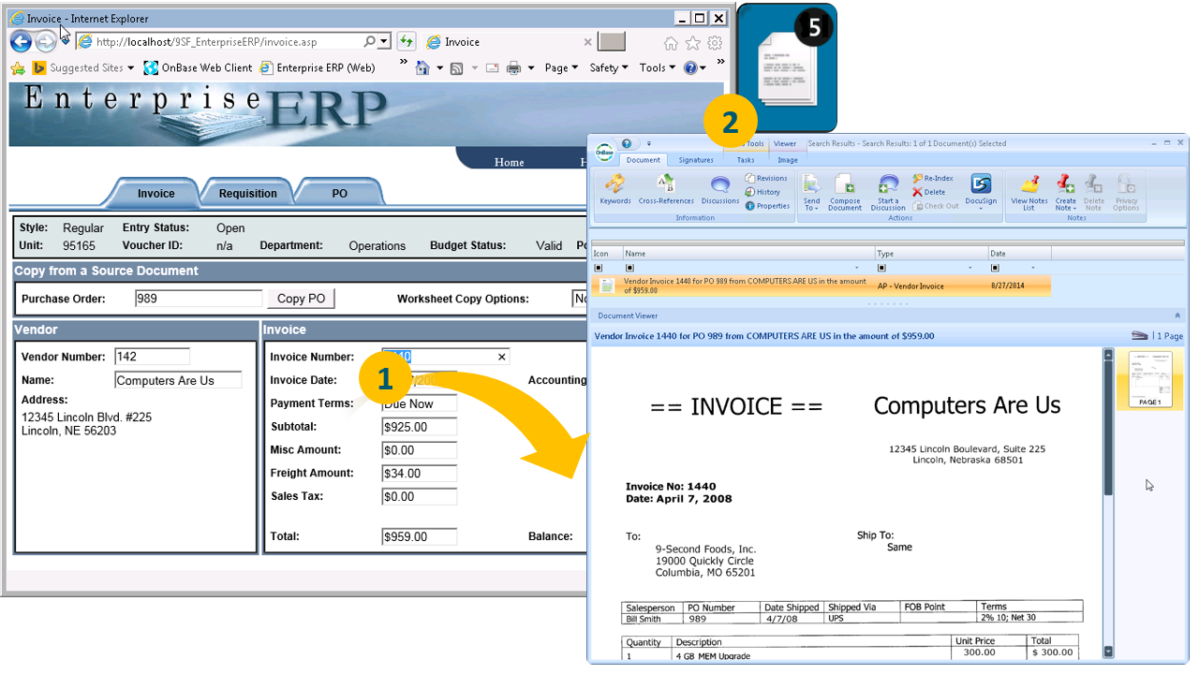Open IE Page menu dropdown

click(x=561, y=67)
